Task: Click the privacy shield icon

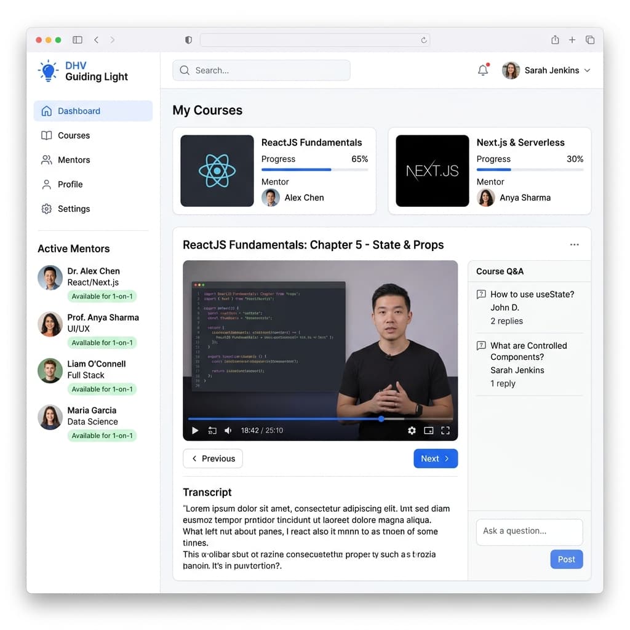Action: 188,40
